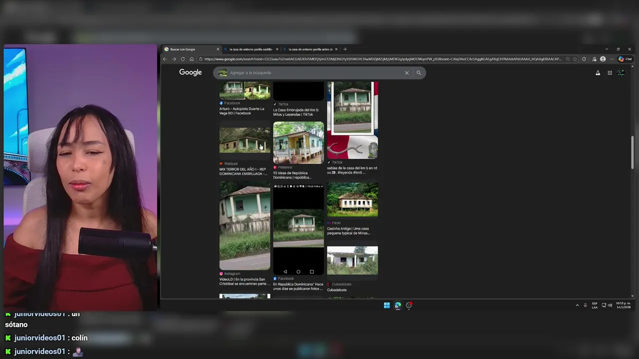Click the page vertical scrollbar thumb
639x359 pixels.
pyautogui.click(x=633, y=152)
